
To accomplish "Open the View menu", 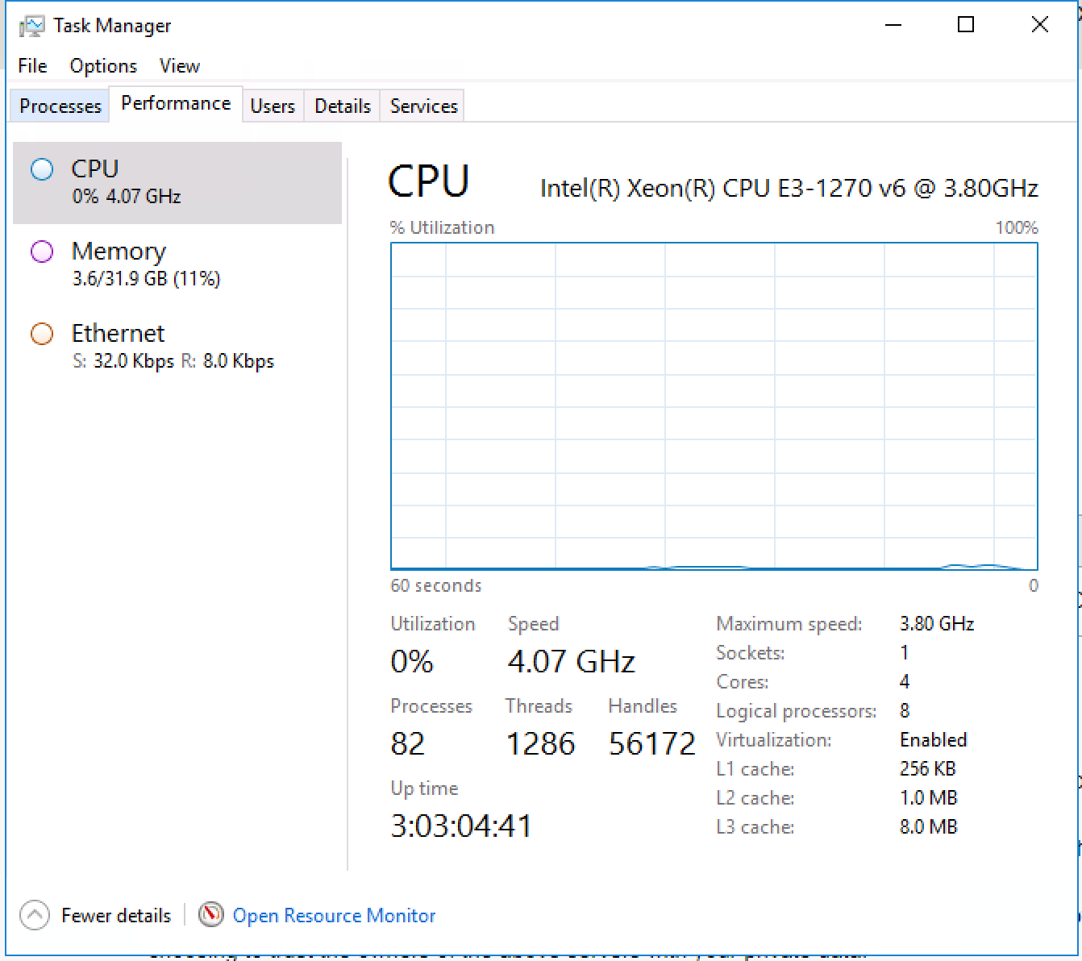I will pos(179,66).
